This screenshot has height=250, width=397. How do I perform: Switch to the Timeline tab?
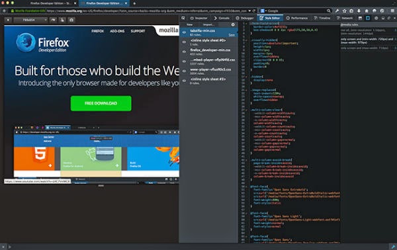coord(322,18)
